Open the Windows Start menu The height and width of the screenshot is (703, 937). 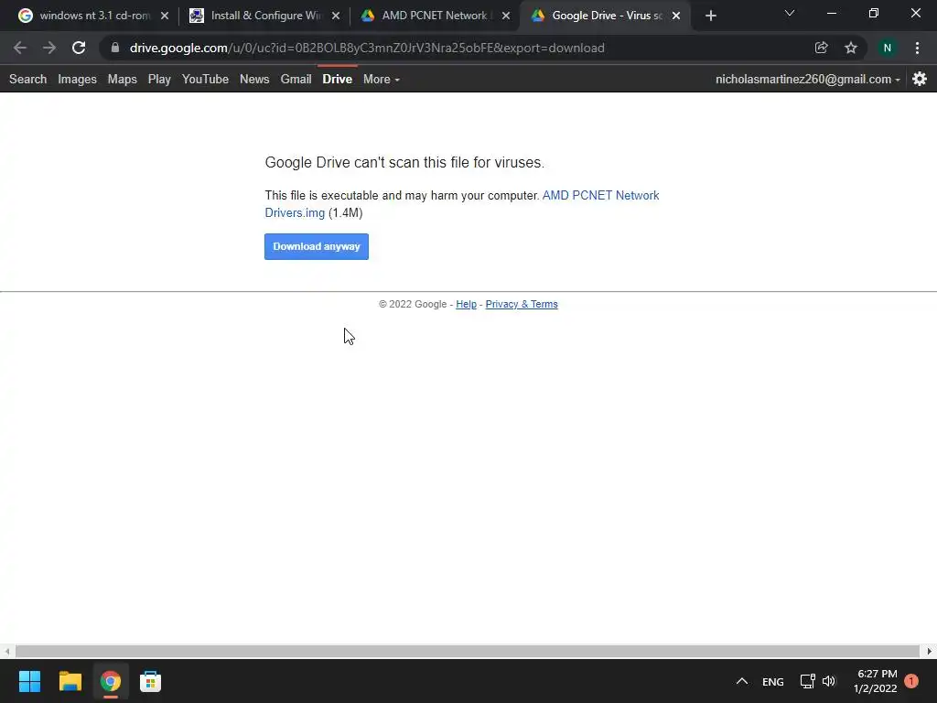pos(30,681)
